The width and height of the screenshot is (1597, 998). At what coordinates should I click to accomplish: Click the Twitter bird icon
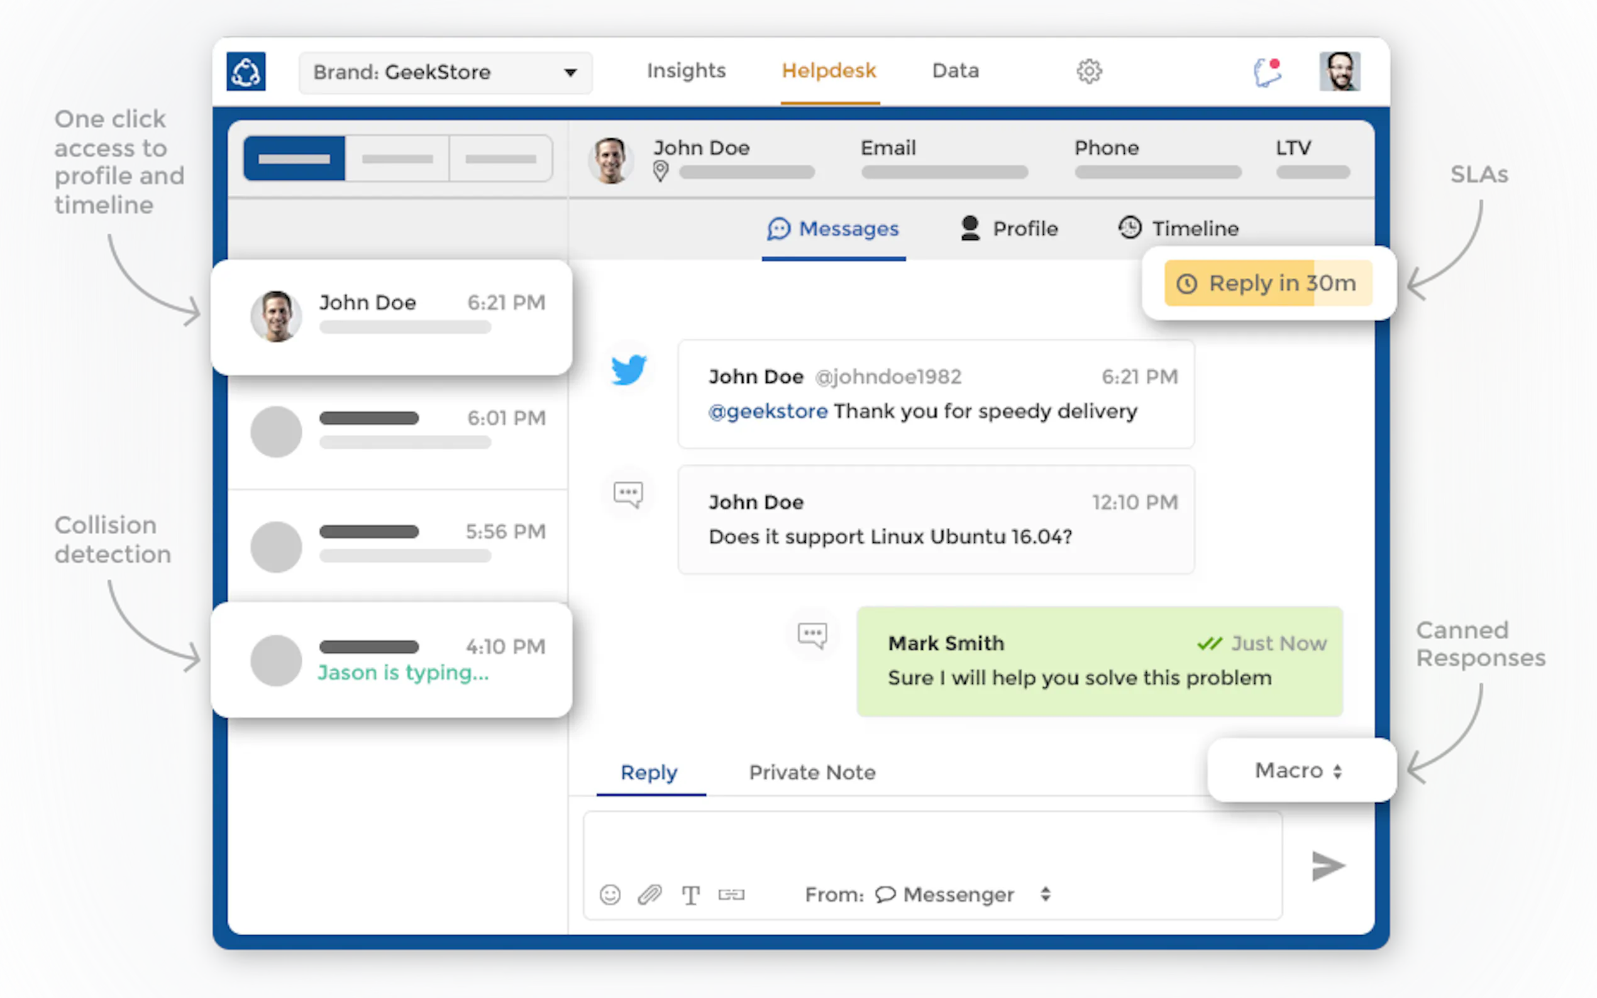click(x=629, y=370)
